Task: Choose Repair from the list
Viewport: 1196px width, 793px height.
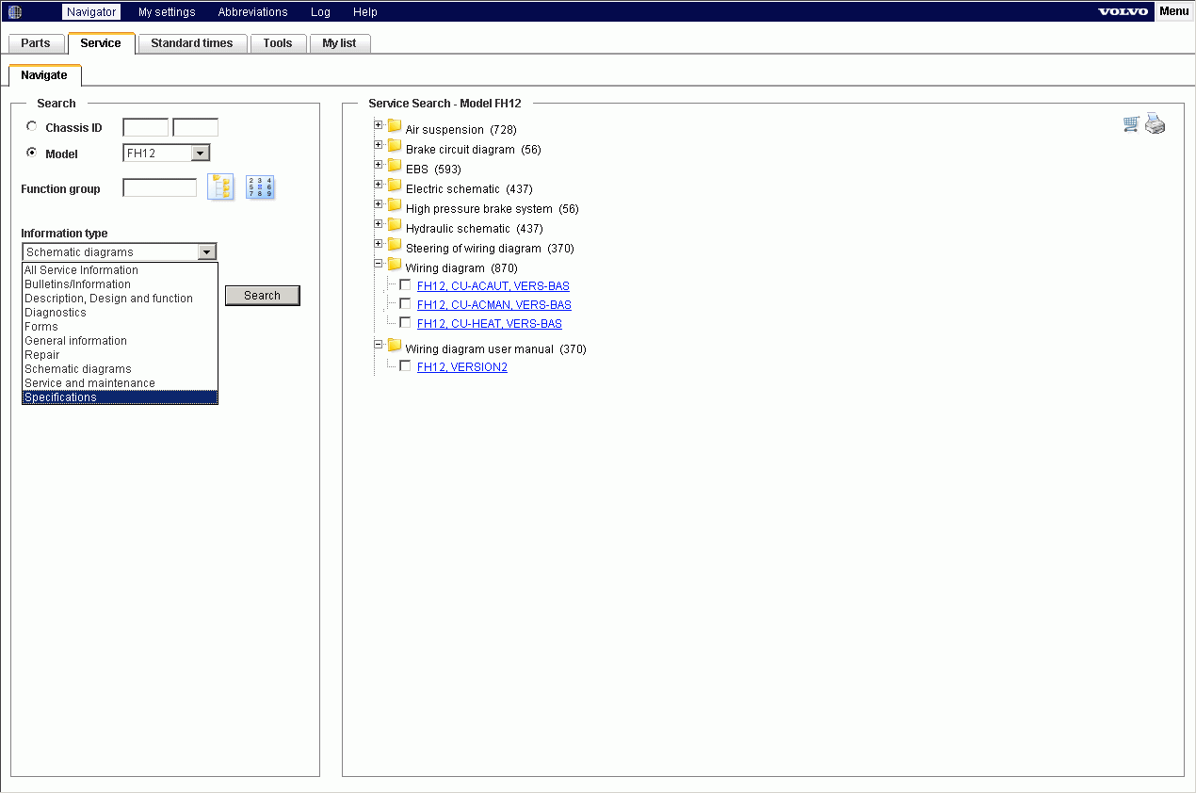Action: pos(120,355)
